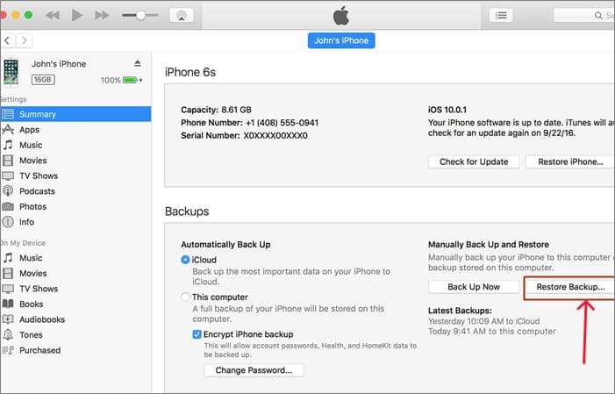Eject John's iPhone with eject icon
This screenshot has height=394, width=615.
[x=137, y=63]
